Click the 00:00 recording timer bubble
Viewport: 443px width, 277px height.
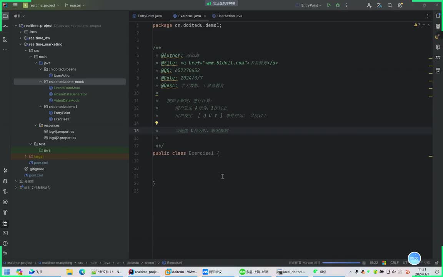click(414, 259)
